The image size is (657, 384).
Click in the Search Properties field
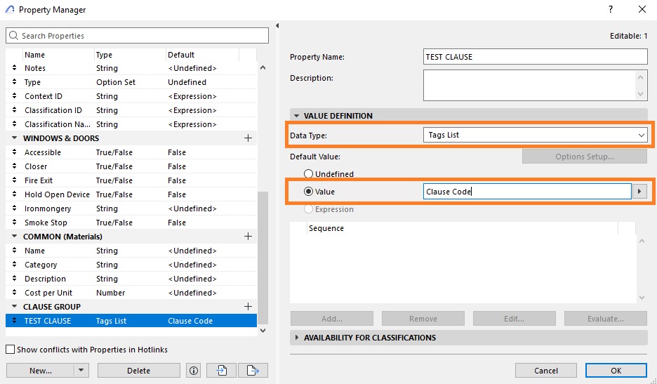(x=137, y=36)
